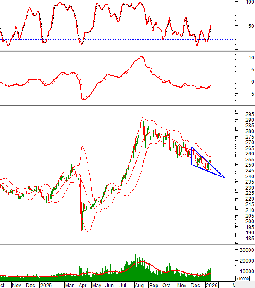
Task: Click the 2025 label on the time axis
Action: [45, 286]
